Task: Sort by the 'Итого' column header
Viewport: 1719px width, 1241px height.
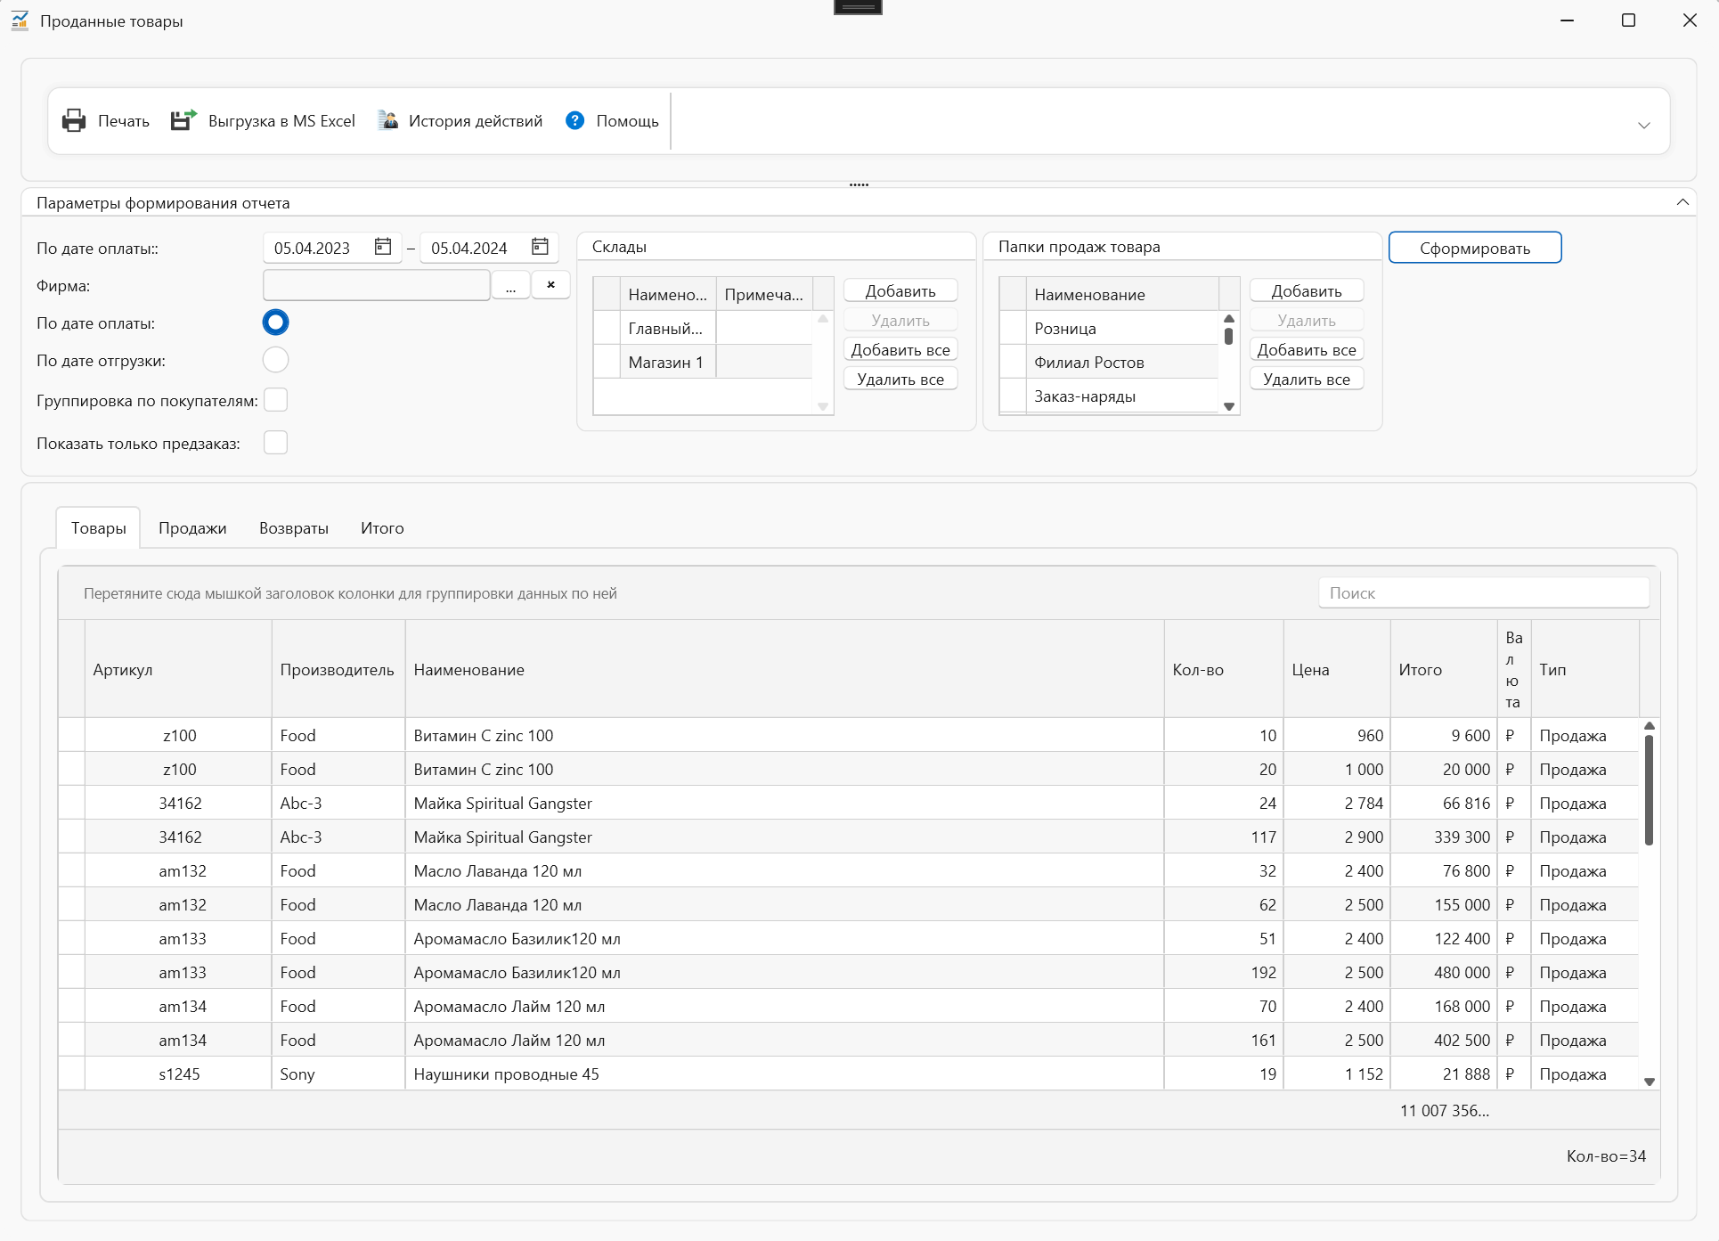Action: (1444, 669)
